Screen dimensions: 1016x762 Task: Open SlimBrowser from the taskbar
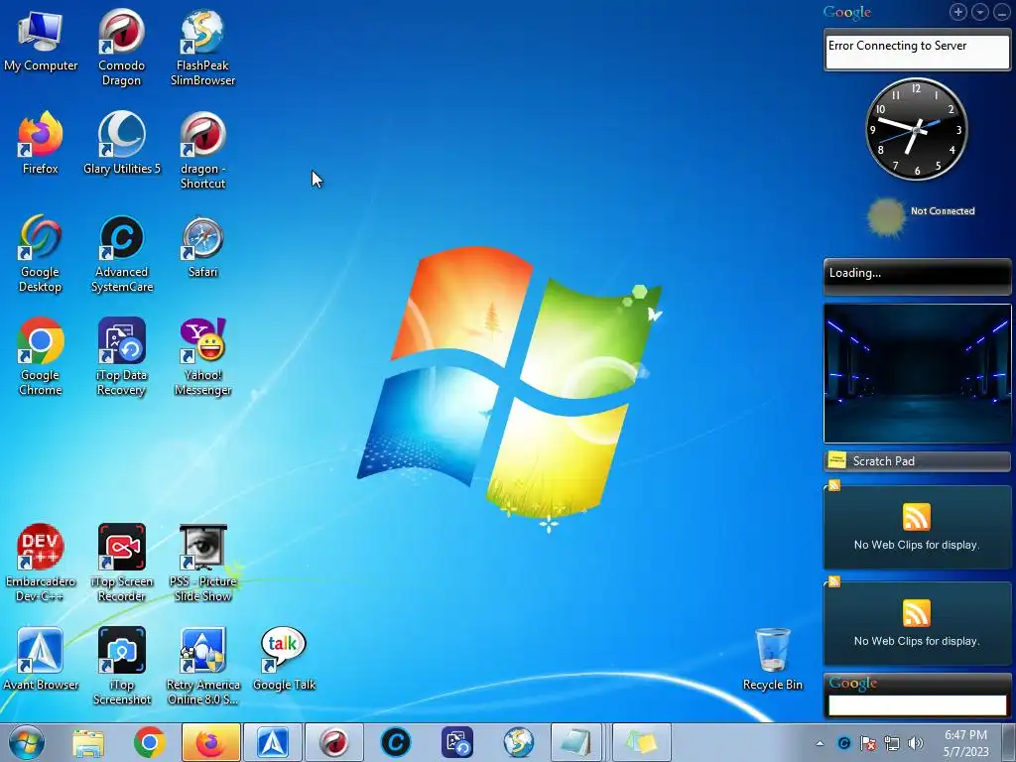[519, 742]
